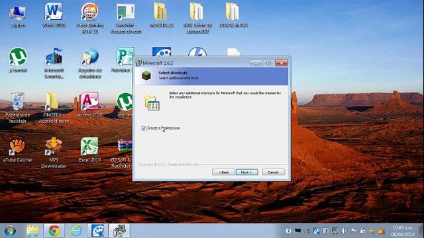Open FINOTEX Acceso directo folder
424x238 pixels.
(54, 108)
